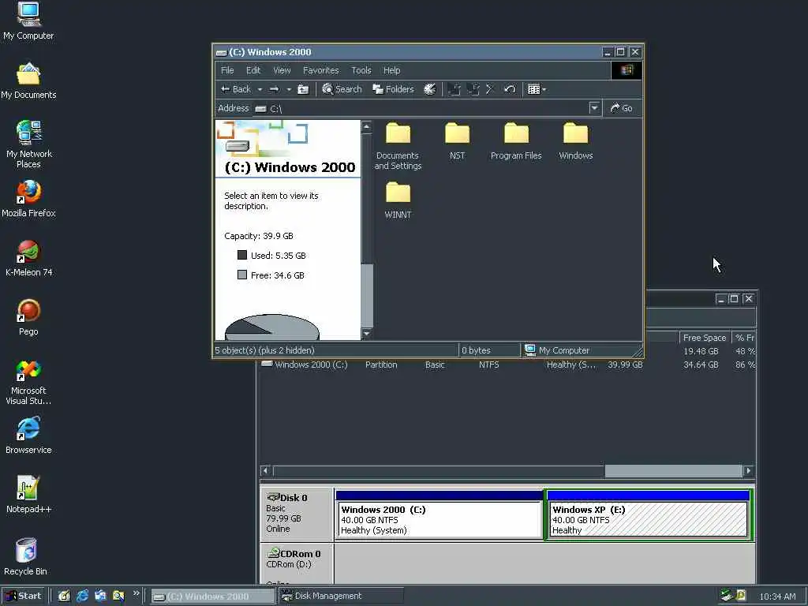This screenshot has width=808, height=606.
Task: Select the Program Files folder
Action: 516,141
